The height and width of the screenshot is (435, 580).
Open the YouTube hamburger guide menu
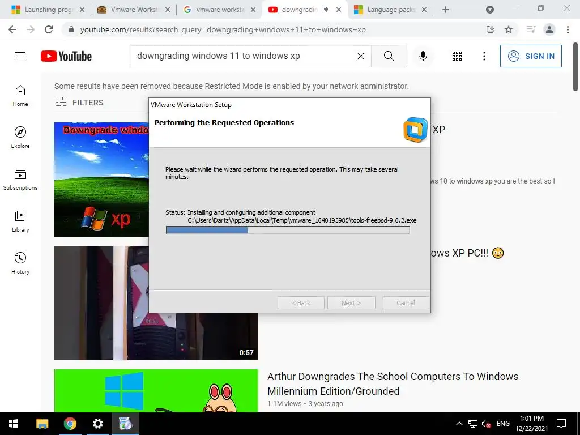pyautogui.click(x=20, y=56)
